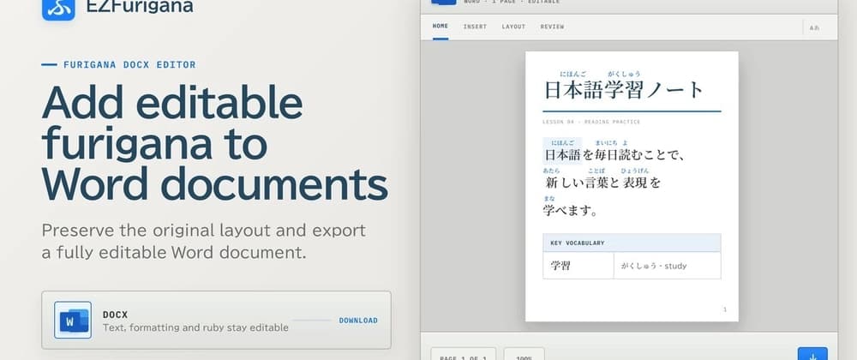Image resolution: width=857 pixels, height=360 pixels.
Task: Click the あ language icon in toolbar
Action: pos(814,27)
